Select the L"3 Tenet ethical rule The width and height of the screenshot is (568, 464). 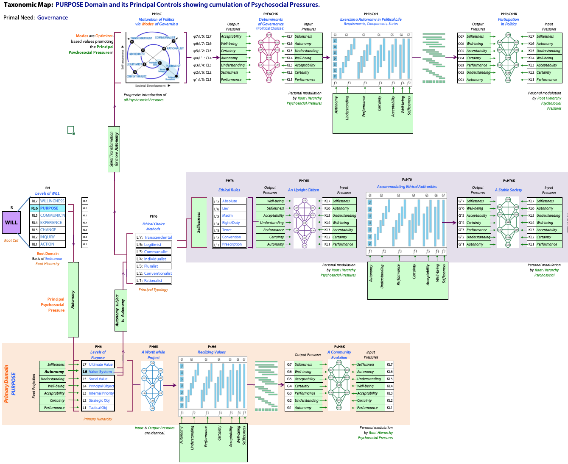point(229,230)
